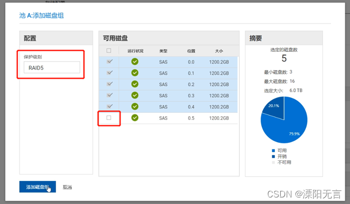Sort by 大小 column header
Screen dimensions: 350x204
(x=219, y=51)
